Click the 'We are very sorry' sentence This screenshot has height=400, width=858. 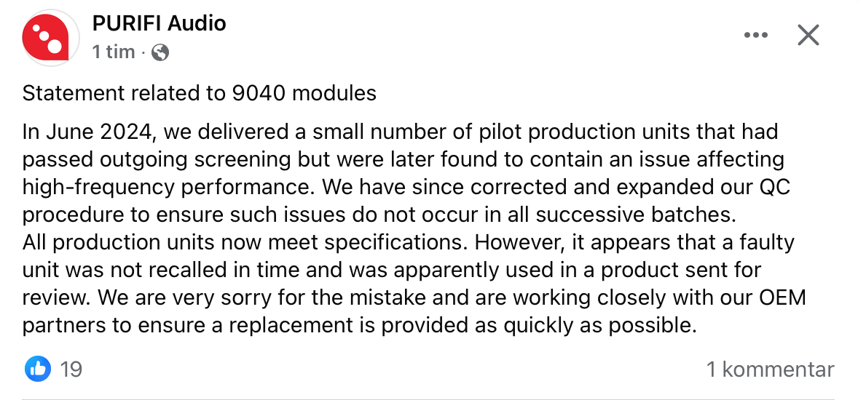[414, 311]
